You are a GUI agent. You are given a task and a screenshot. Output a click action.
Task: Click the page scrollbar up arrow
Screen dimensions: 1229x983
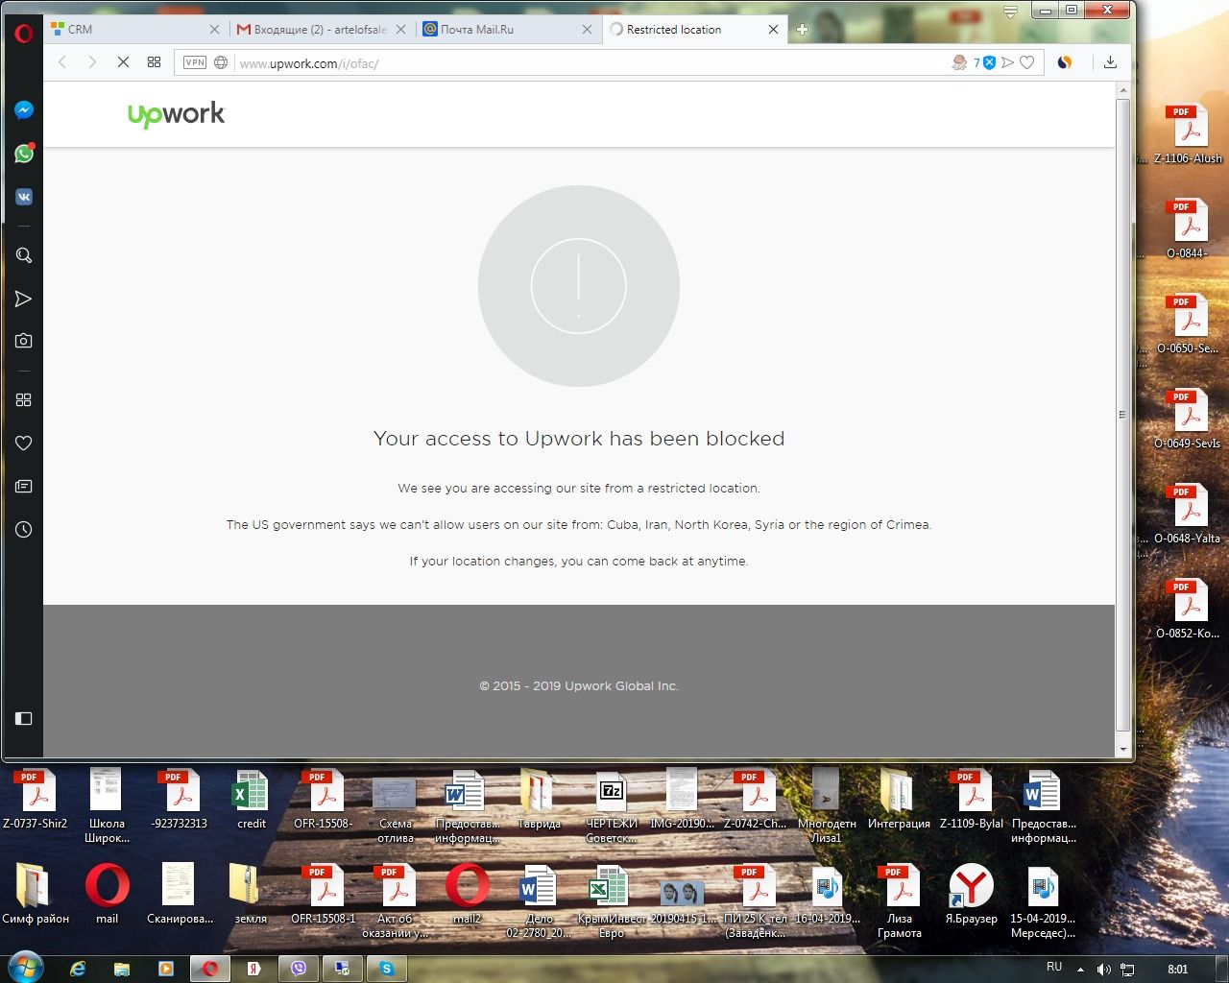[1122, 90]
